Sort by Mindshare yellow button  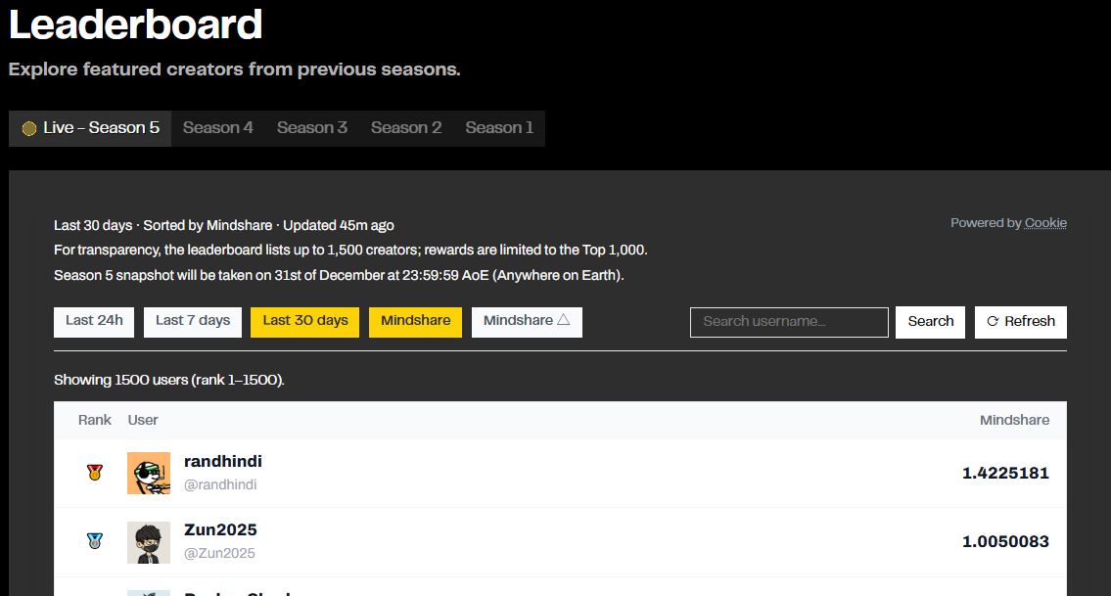415,322
